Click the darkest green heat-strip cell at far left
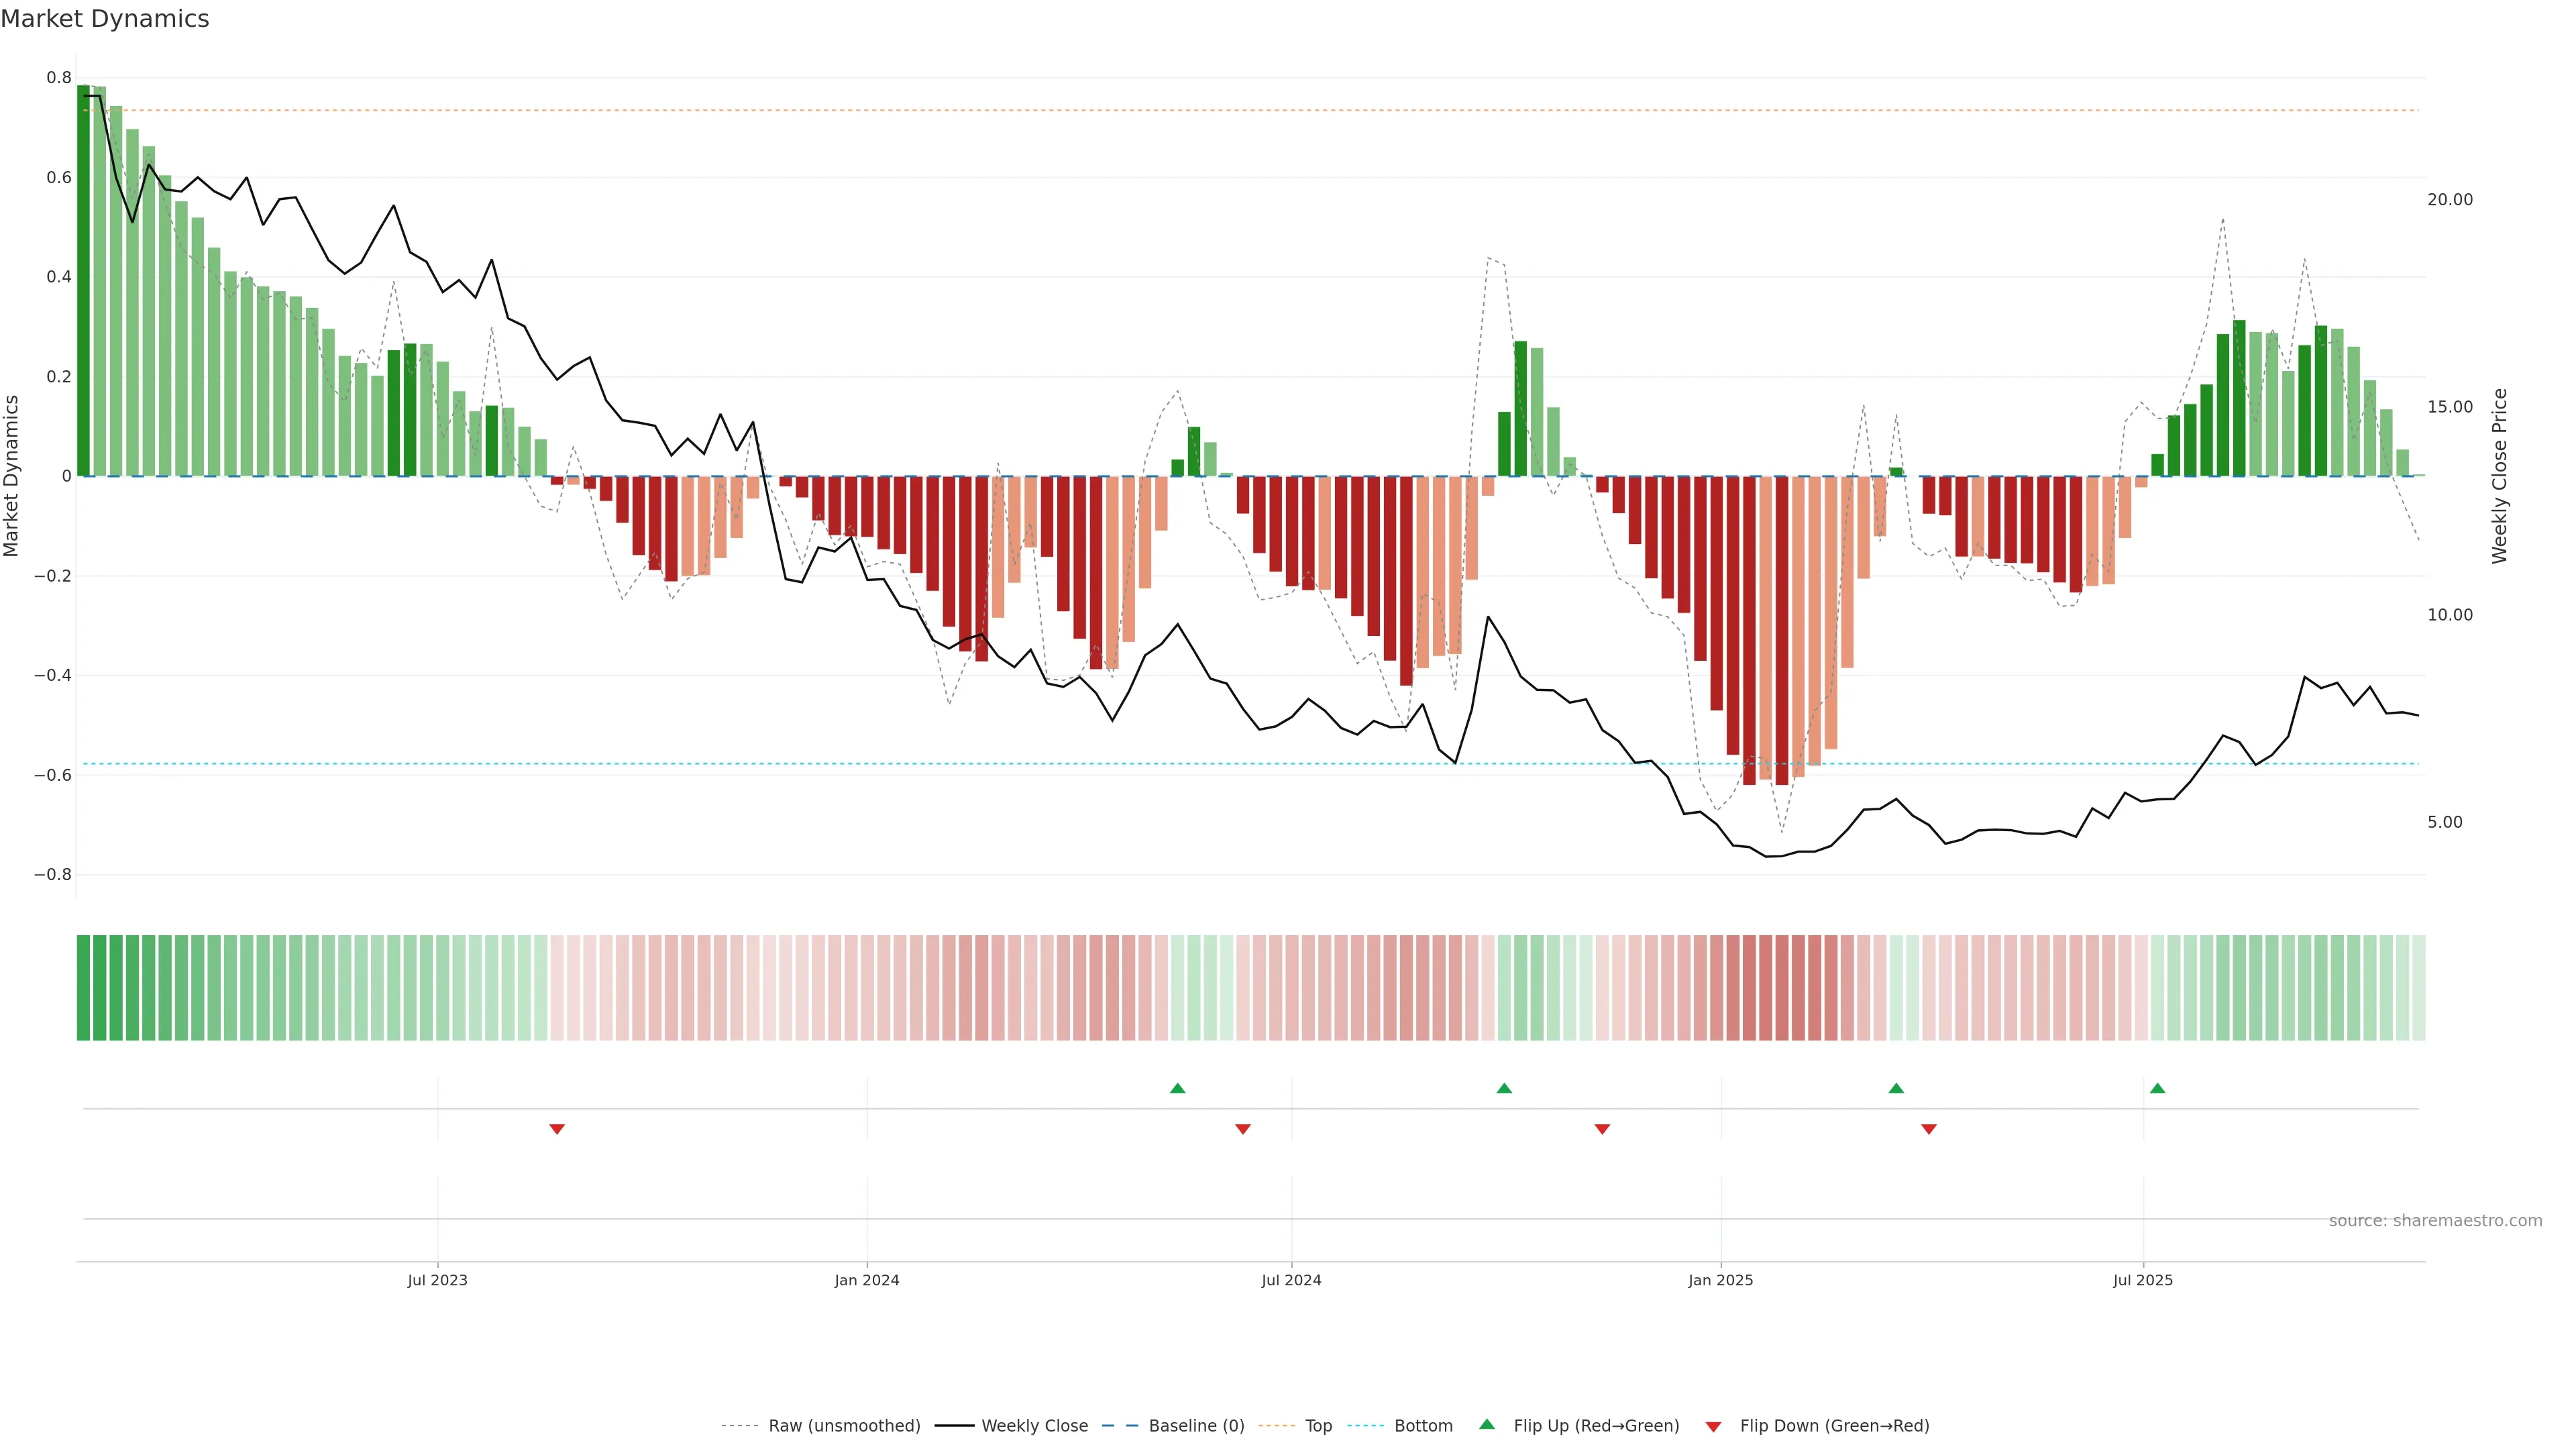The width and height of the screenshot is (2576, 1449). (83, 988)
